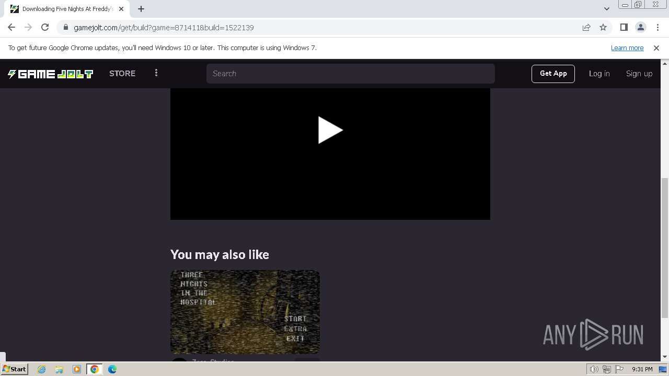
Task: Open the Sign up page
Action: coord(639,74)
